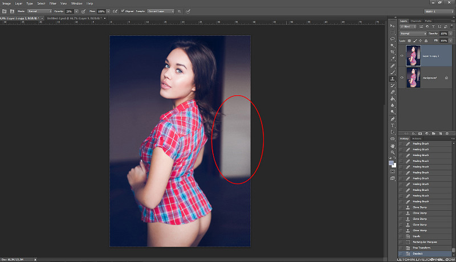Select the Move tool
The width and height of the screenshot is (456, 262).
point(392,26)
